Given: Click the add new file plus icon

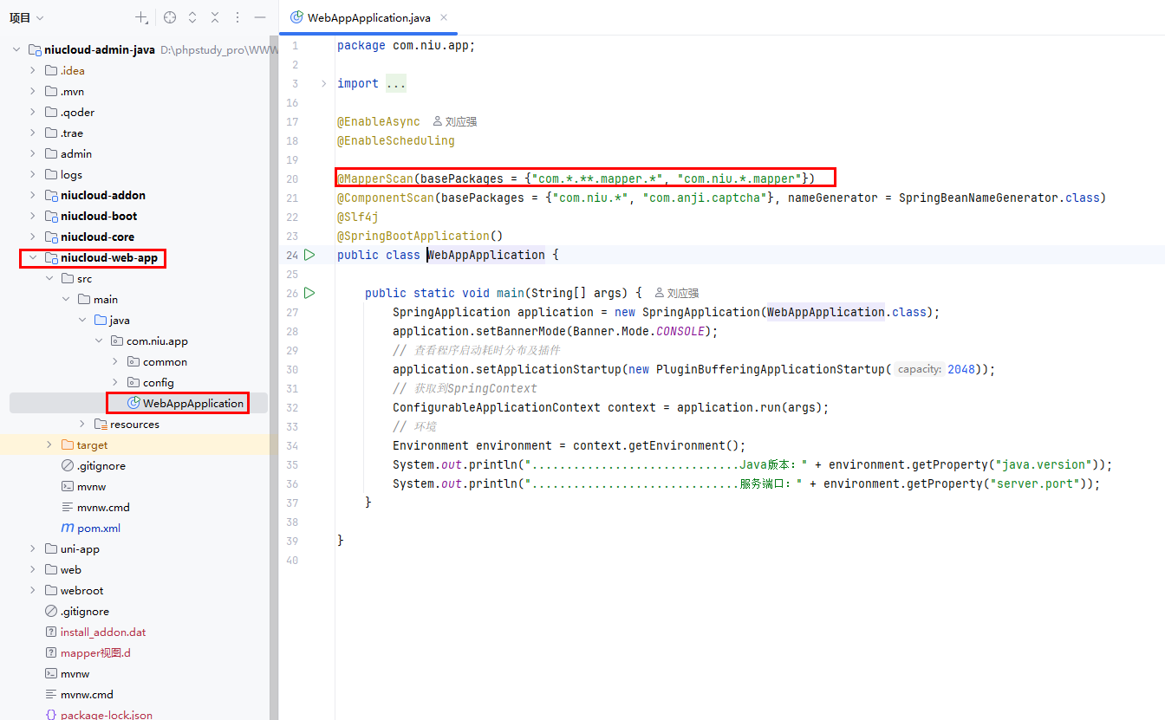Looking at the screenshot, I should pyautogui.click(x=141, y=17).
